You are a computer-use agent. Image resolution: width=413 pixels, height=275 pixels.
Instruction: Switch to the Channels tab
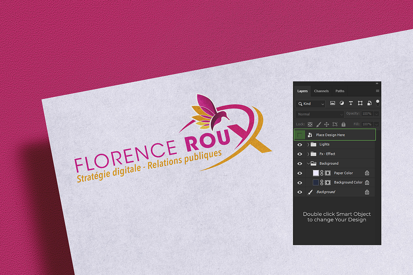coord(321,91)
